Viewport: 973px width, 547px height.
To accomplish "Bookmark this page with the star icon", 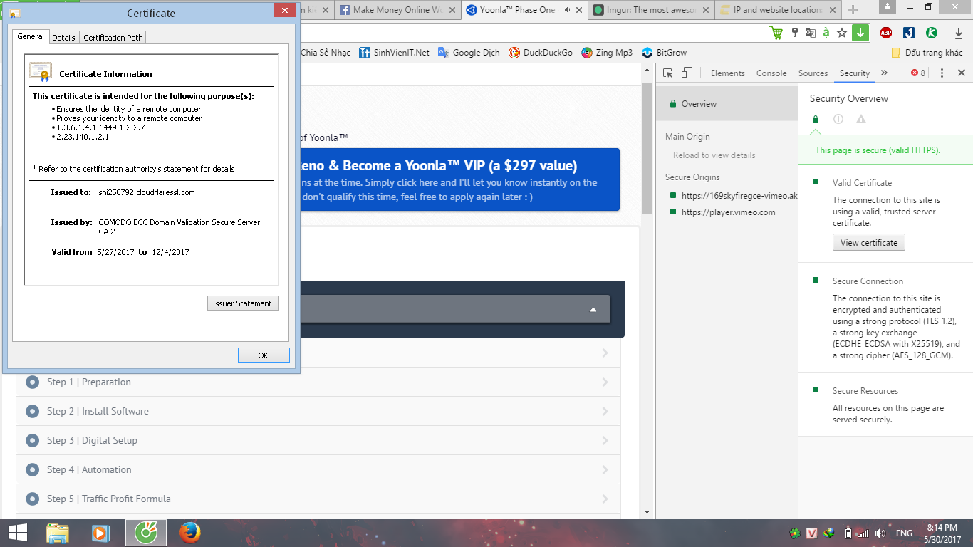I will (842, 33).
